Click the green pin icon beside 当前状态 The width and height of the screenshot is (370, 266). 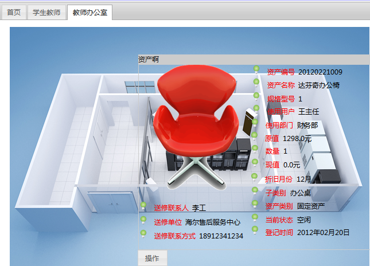(x=255, y=217)
